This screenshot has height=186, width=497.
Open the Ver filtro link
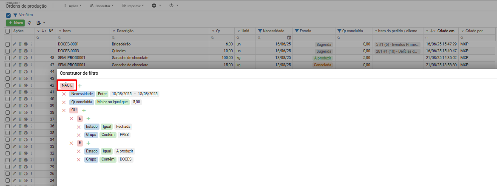26,15
